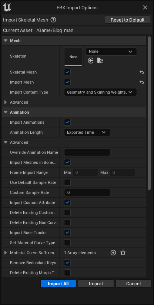Click the Custom Sample Rate field
154x305 pixels.
click(x=87, y=192)
